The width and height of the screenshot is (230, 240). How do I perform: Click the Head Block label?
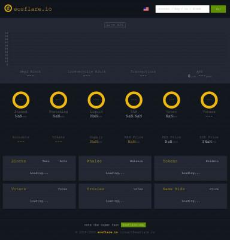click(30, 71)
